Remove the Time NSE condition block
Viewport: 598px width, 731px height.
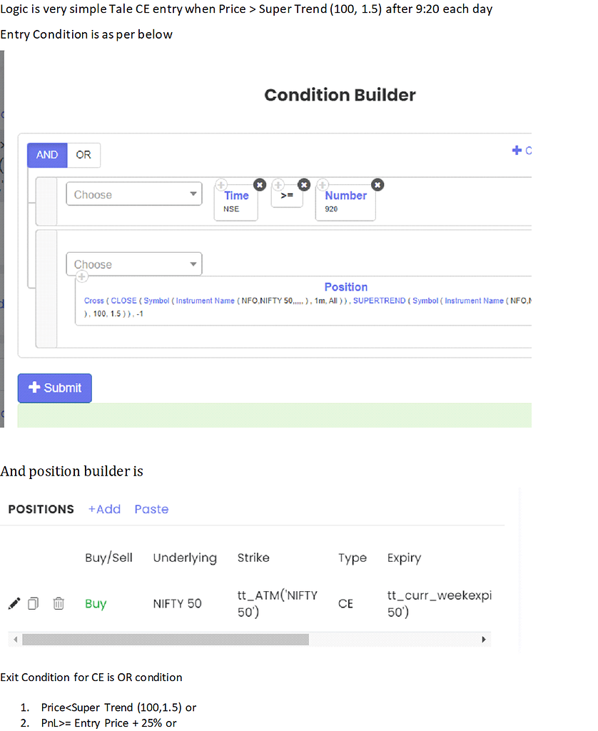pos(260,185)
